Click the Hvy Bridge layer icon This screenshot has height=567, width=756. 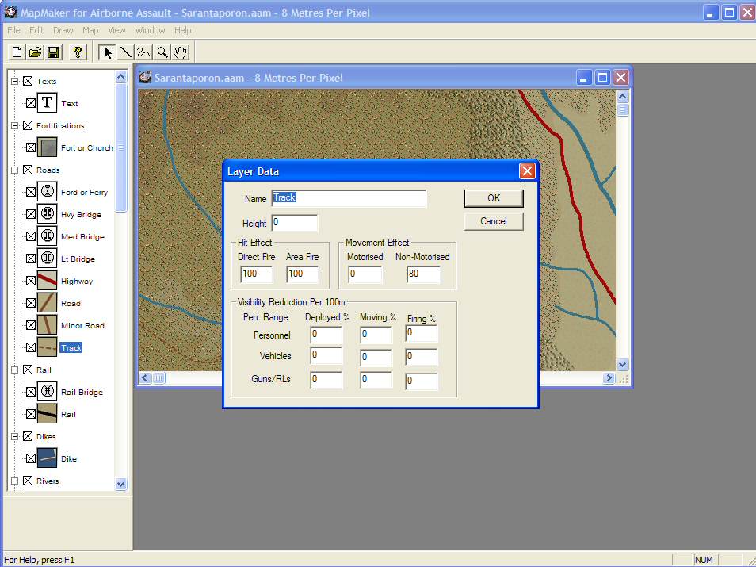click(x=48, y=214)
